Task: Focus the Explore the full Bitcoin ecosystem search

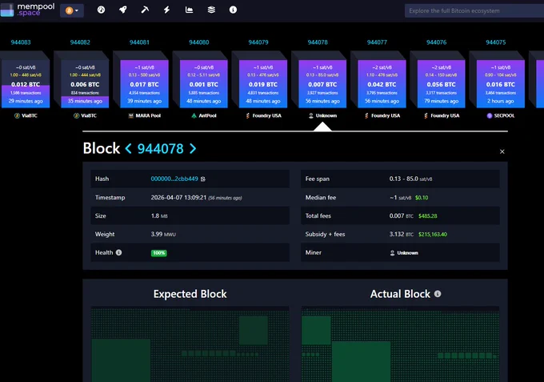Action: tap(474, 10)
